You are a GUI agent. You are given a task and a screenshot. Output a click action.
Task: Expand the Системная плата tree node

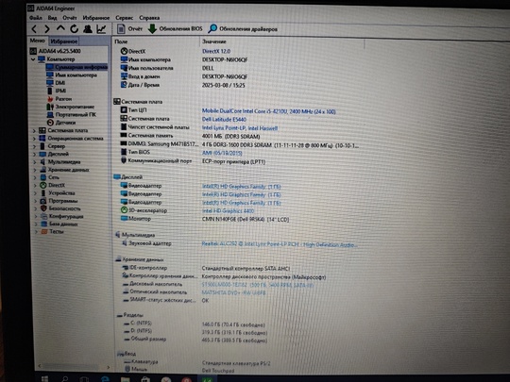[34, 130]
